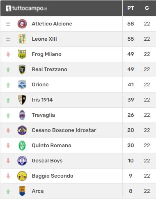Select the Travaglia 26 points cell
The width and height of the screenshot is (156, 199).
click(x=131, y=115)
